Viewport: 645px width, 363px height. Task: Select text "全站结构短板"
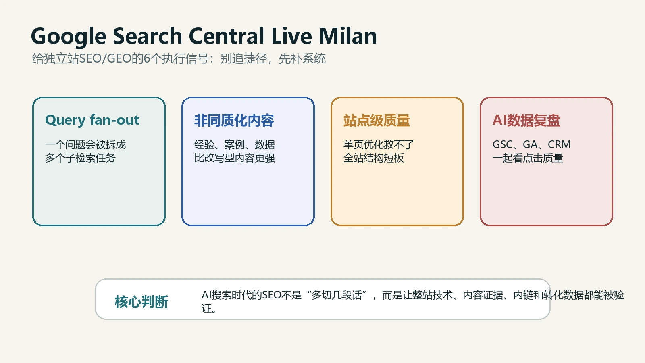pyautogui.click(x=374, y=158)
